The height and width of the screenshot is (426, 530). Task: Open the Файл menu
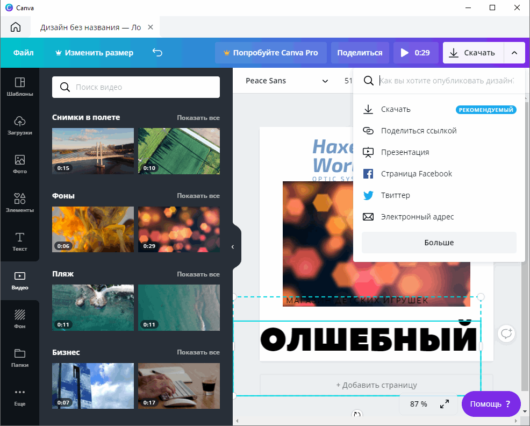coord(23,53)
